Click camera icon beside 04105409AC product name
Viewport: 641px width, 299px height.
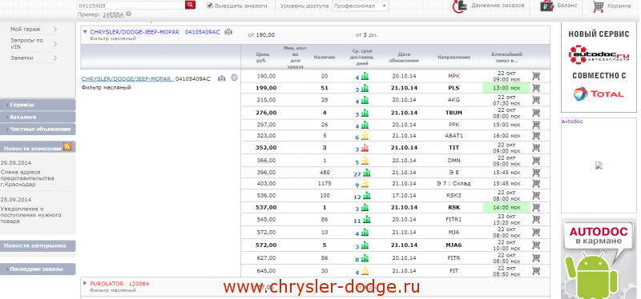coord(221,78)
